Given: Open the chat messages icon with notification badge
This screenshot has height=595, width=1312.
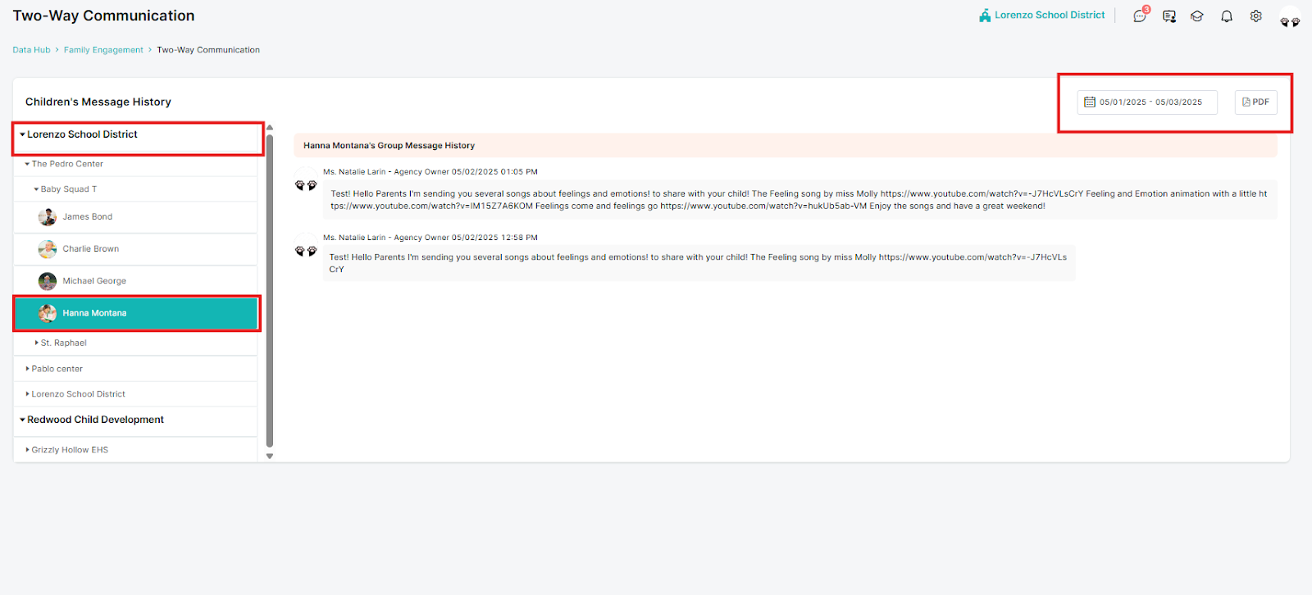Looking at the screenshot, I should point(1141,16).
